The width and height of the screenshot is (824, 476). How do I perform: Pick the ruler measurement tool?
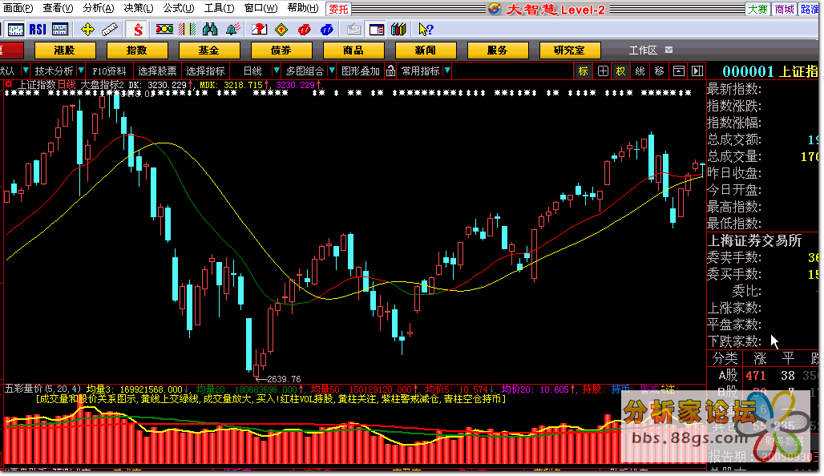(x=109, y=30)
